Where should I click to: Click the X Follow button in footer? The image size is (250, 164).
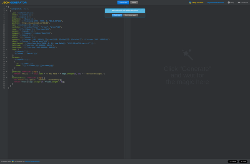[232, 162]
